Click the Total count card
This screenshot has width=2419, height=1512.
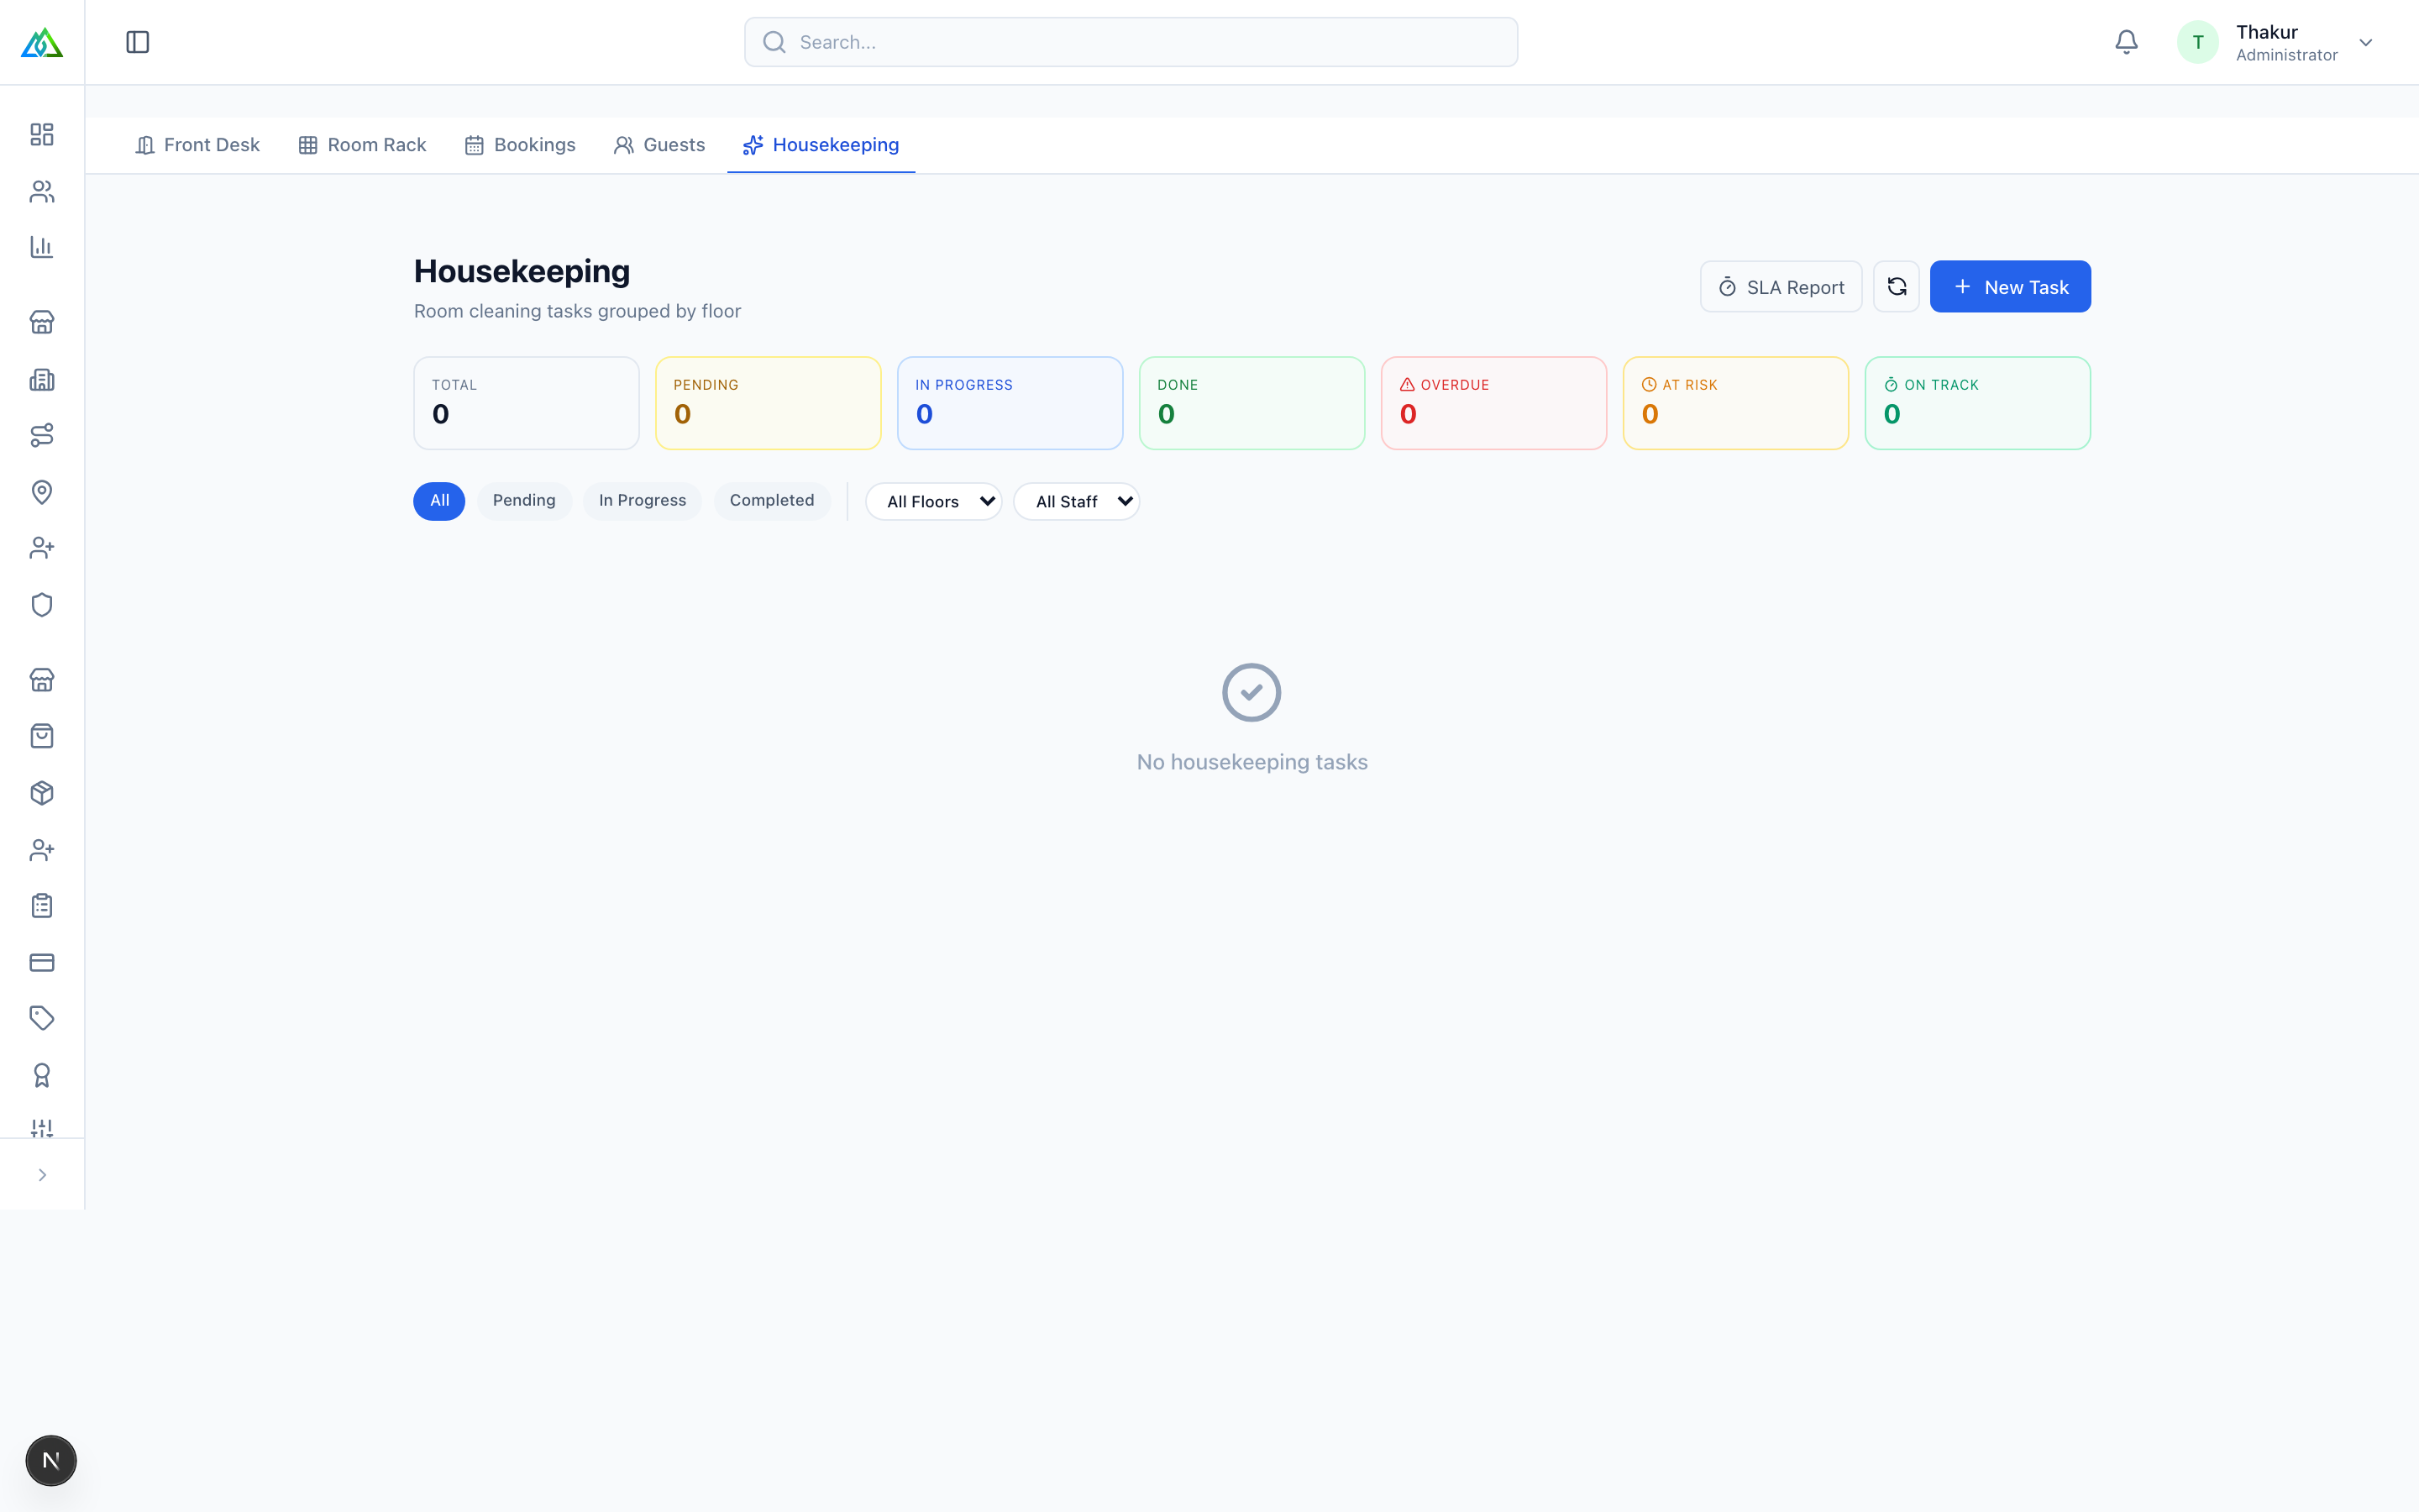pyautogui.click(x=526, y=403)
